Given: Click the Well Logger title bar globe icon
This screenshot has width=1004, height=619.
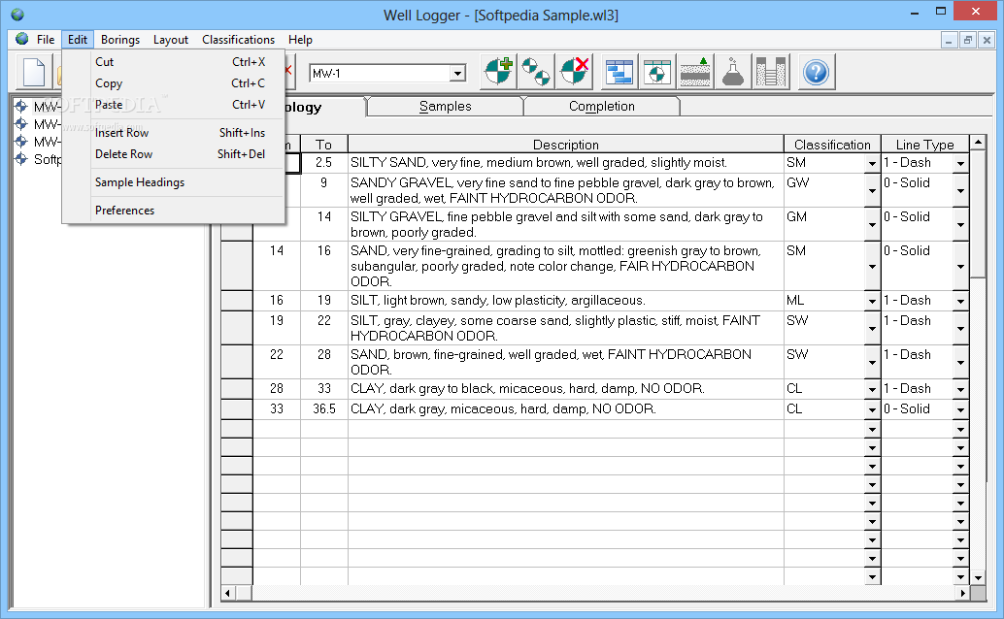Looking at the screenshot, I should click(x=17, y=15).
